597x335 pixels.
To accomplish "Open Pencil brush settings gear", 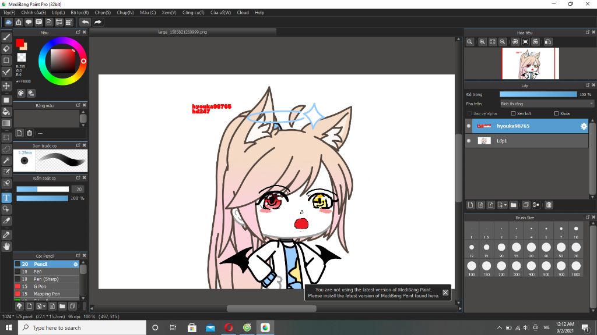I will (75, 264).
